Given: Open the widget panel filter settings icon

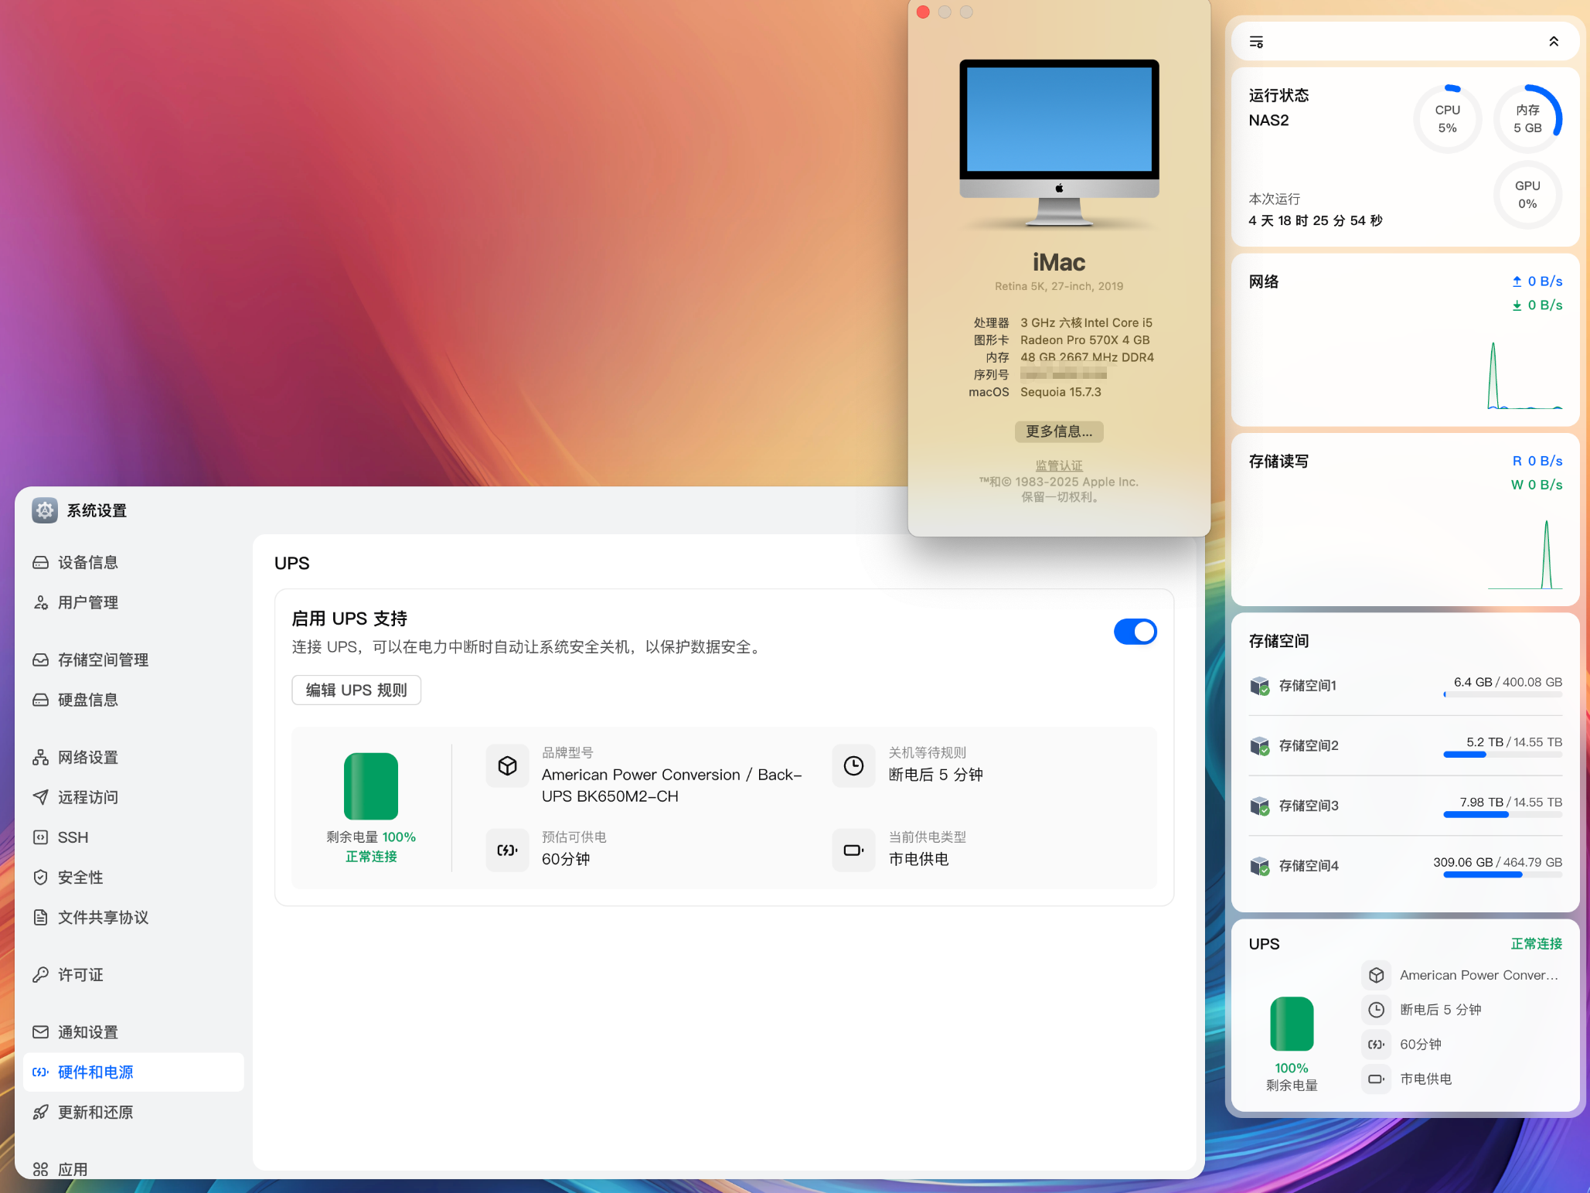Looking at the screenshot, I should 1256,42.
